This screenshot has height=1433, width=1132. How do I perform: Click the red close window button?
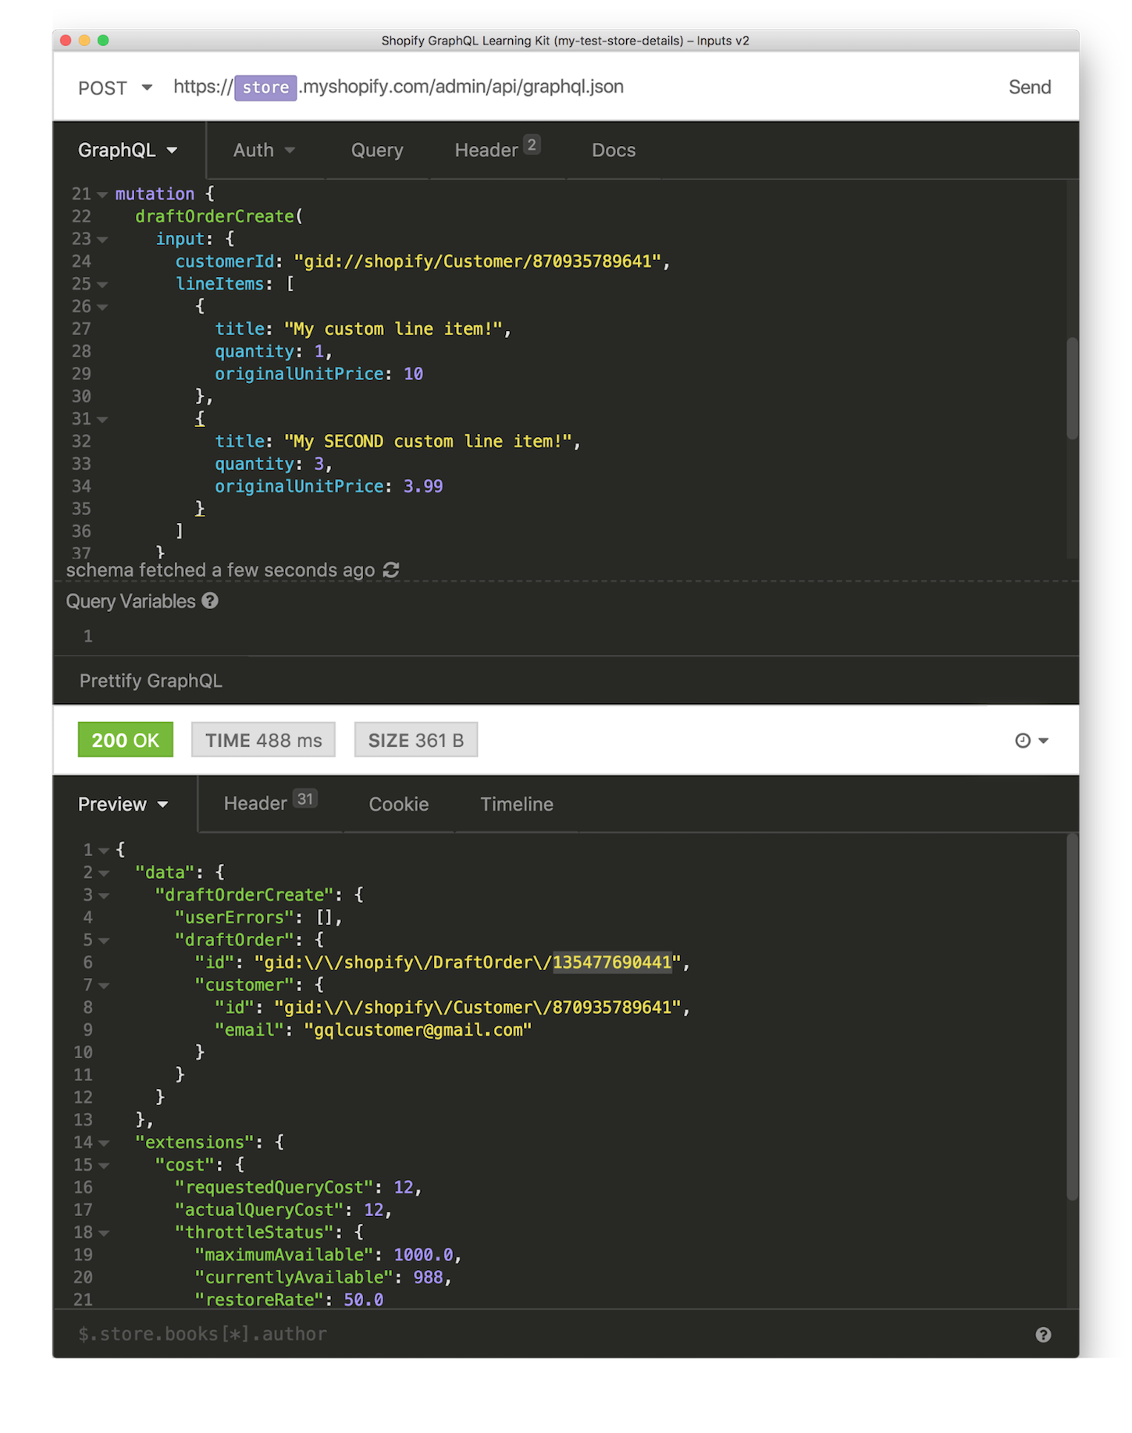click(66, 41)
